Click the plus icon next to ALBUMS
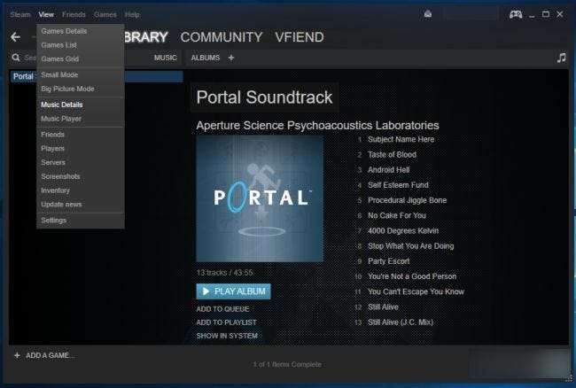The height and width of the screenshot is (388, 576). [231, 58]
